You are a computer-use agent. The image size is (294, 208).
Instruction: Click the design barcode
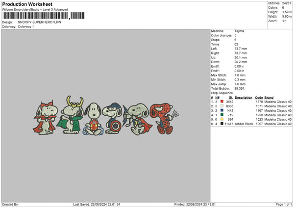[x=44, y=16]
